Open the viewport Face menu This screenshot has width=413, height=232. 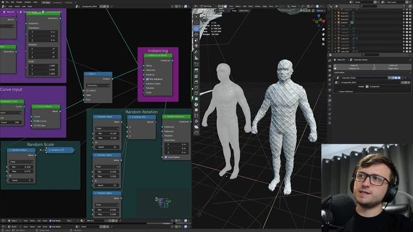(271, 6)
